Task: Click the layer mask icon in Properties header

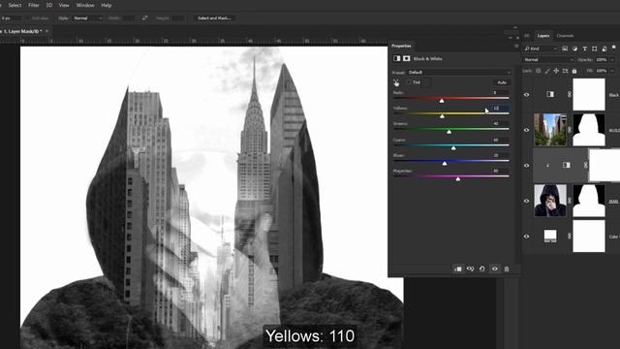Action: (407, 58)
